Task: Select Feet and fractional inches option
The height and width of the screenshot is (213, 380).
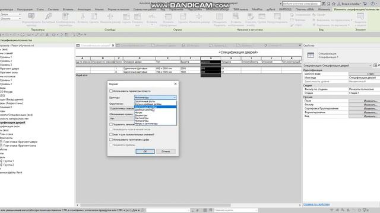Action: (156, 104)
